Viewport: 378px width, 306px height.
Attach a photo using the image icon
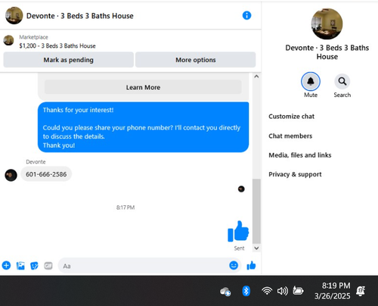click(20, 266)
